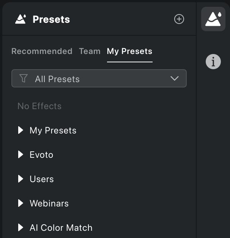The height and width of the screenshot is (238, 230).
Task: Select the AI Color Match group label
Action: [61, 227]
